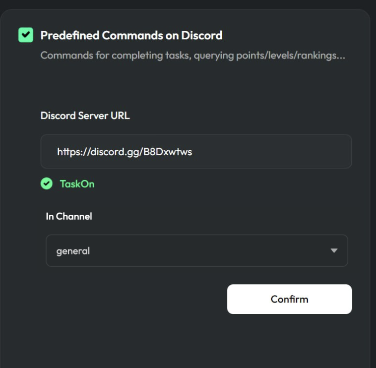Image resolution: width=376 pixels, height=368 pixels.
Task: Click the round green success icon under URL
Action: [46, 184]
